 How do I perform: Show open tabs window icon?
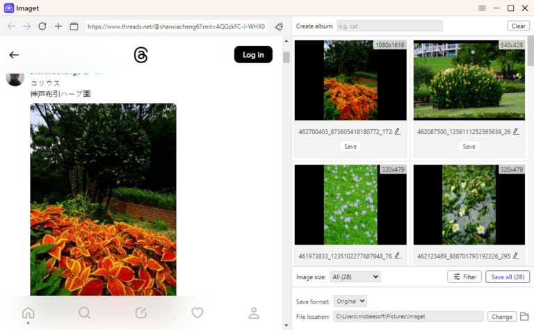74,26
